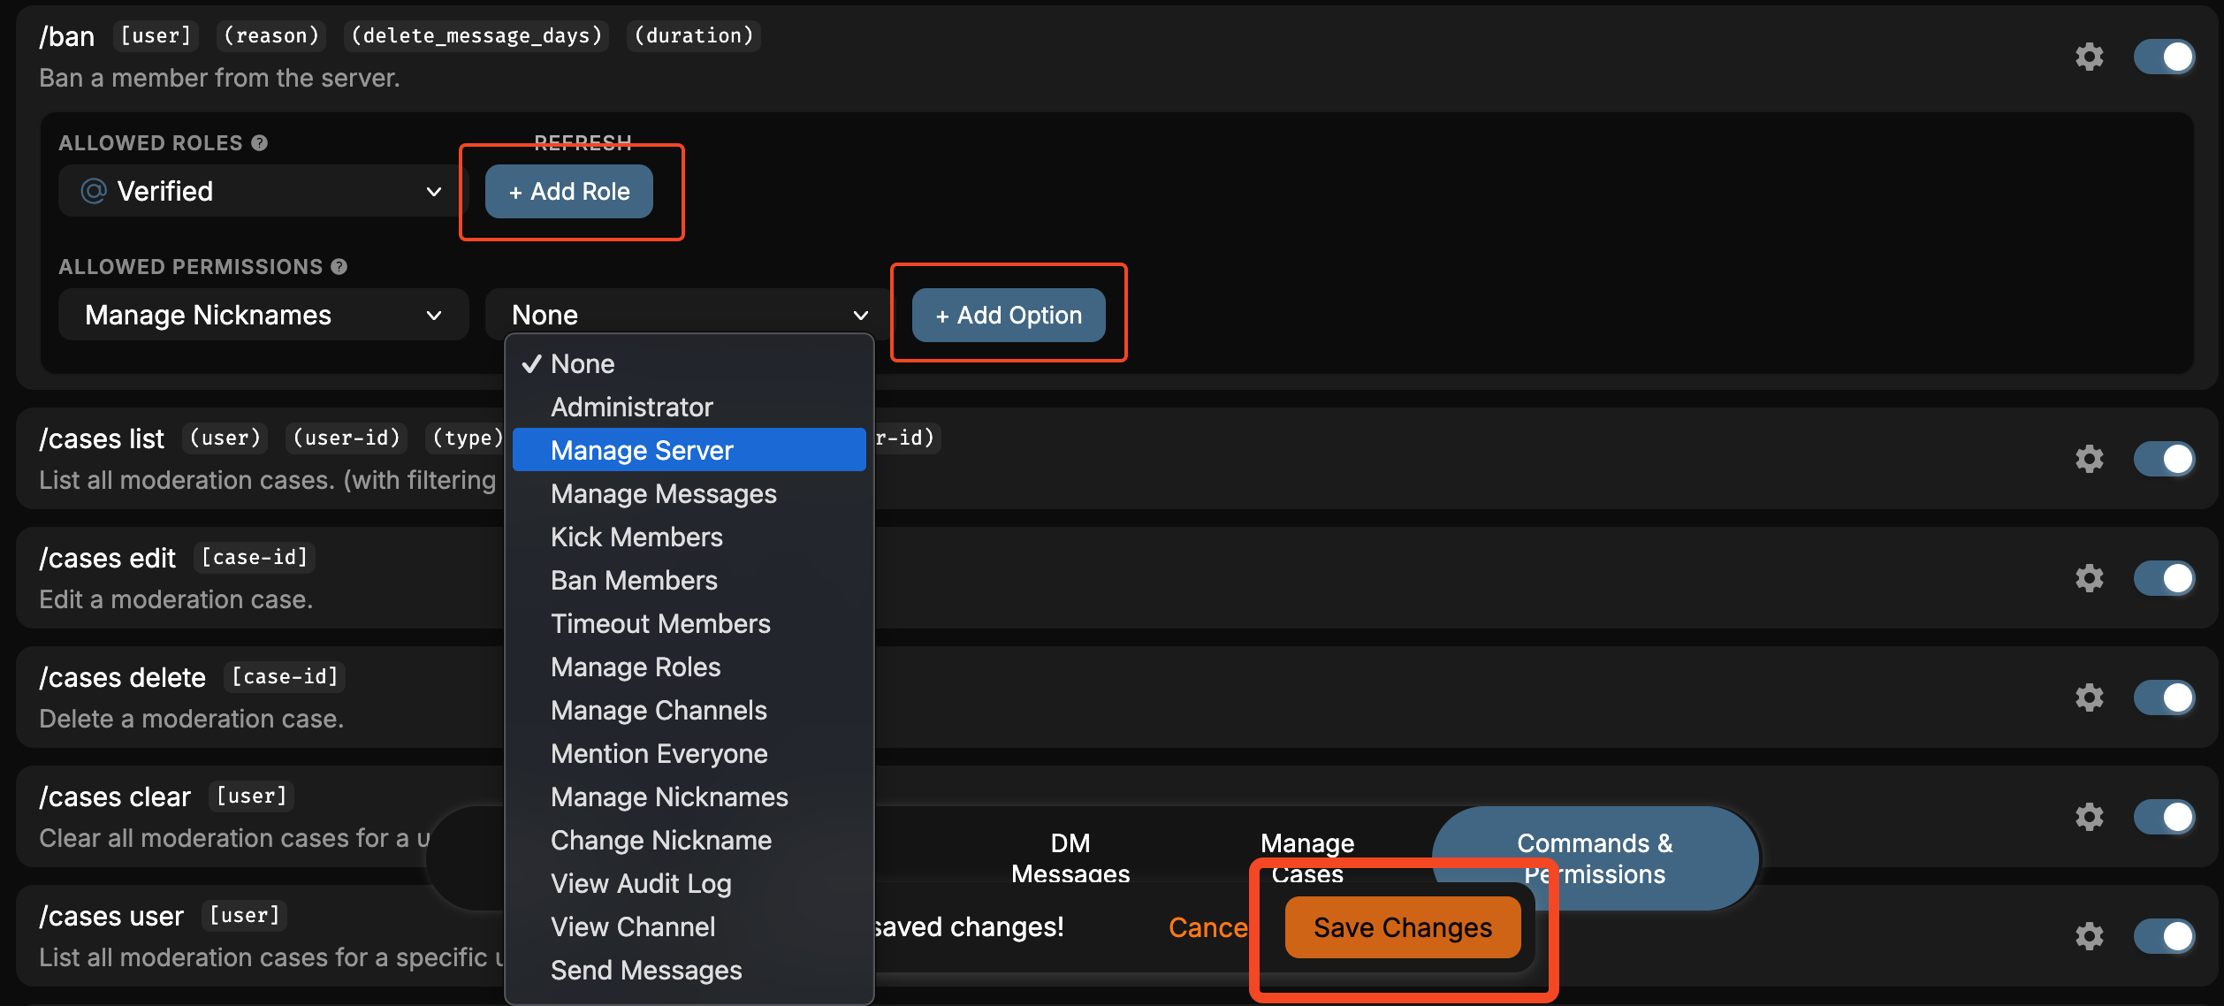Open settings gear for /ban command
The image size is (2224, 1006).
tap(2089, 57)
